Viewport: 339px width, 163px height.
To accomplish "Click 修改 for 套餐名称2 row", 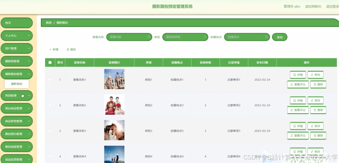I will (x=315, y=100).
